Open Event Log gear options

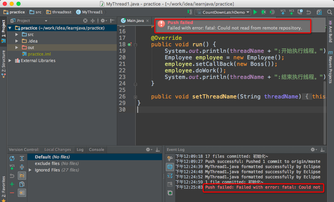(x=313, y=150)
